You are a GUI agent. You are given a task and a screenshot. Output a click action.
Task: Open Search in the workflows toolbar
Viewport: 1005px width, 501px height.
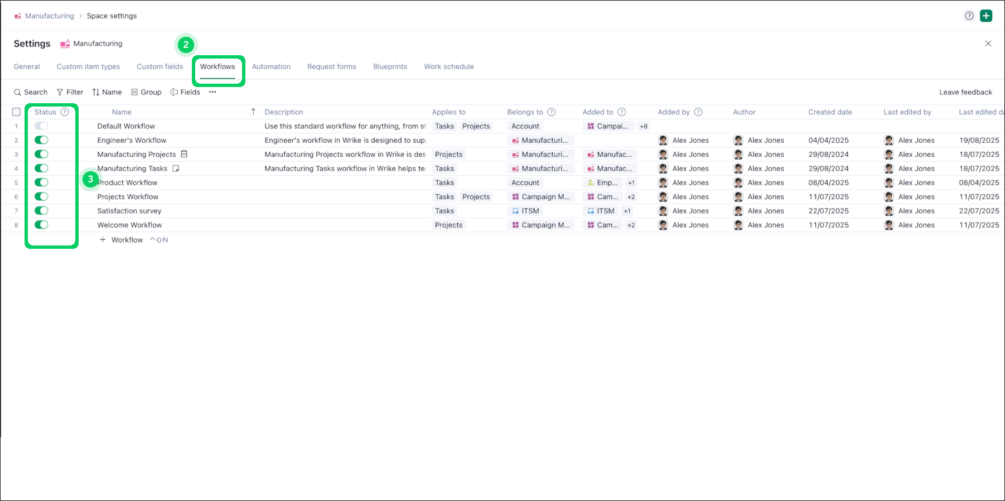point(31,92)
